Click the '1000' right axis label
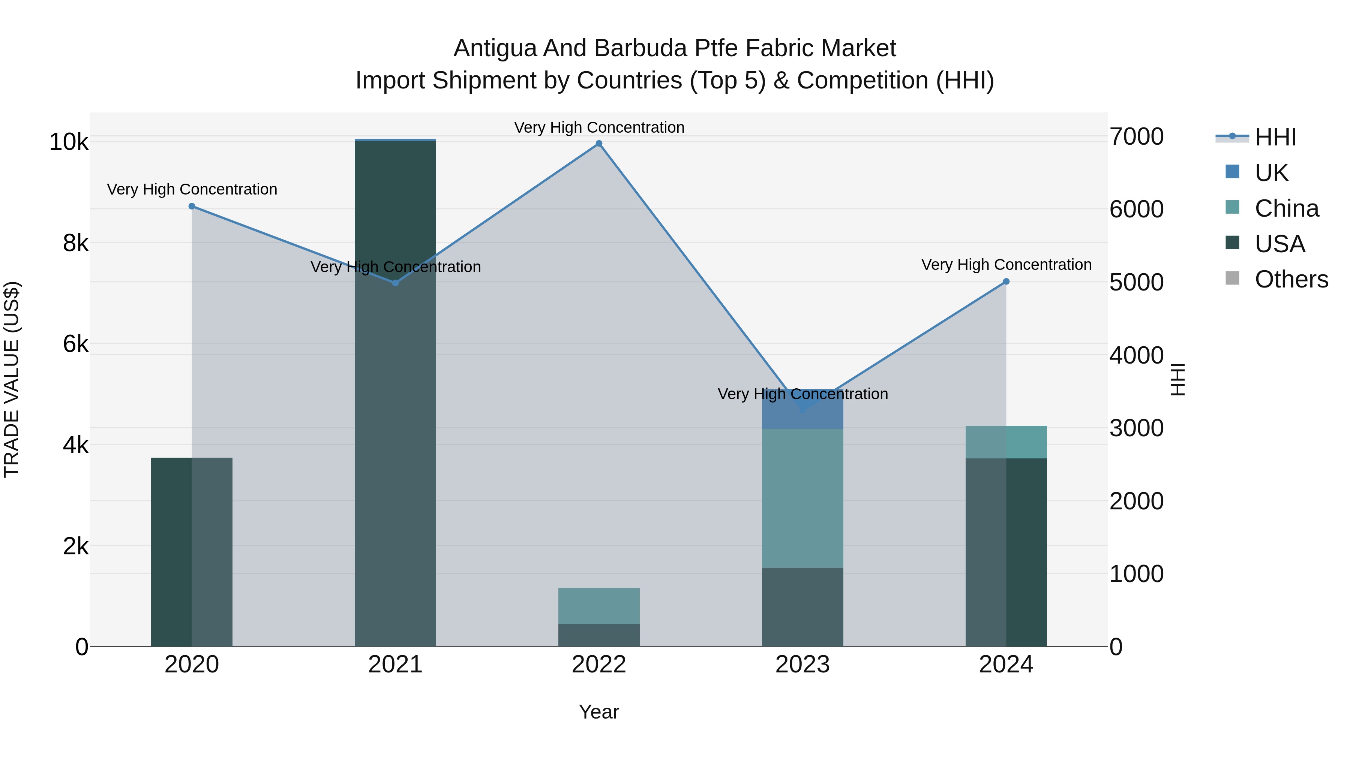 pos(1137,574)
